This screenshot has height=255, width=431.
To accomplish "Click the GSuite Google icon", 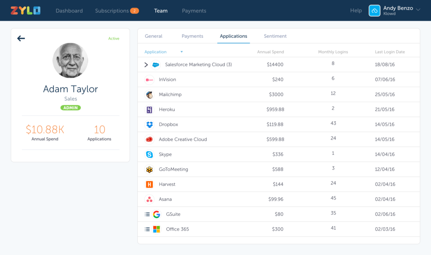I will pos(157,214).
